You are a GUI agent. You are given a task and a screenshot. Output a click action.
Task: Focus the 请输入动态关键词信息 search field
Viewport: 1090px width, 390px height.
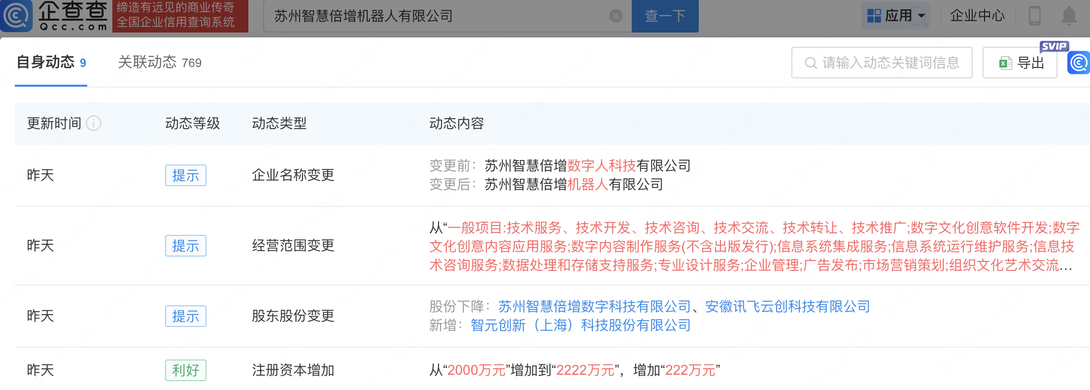point(882,63)
